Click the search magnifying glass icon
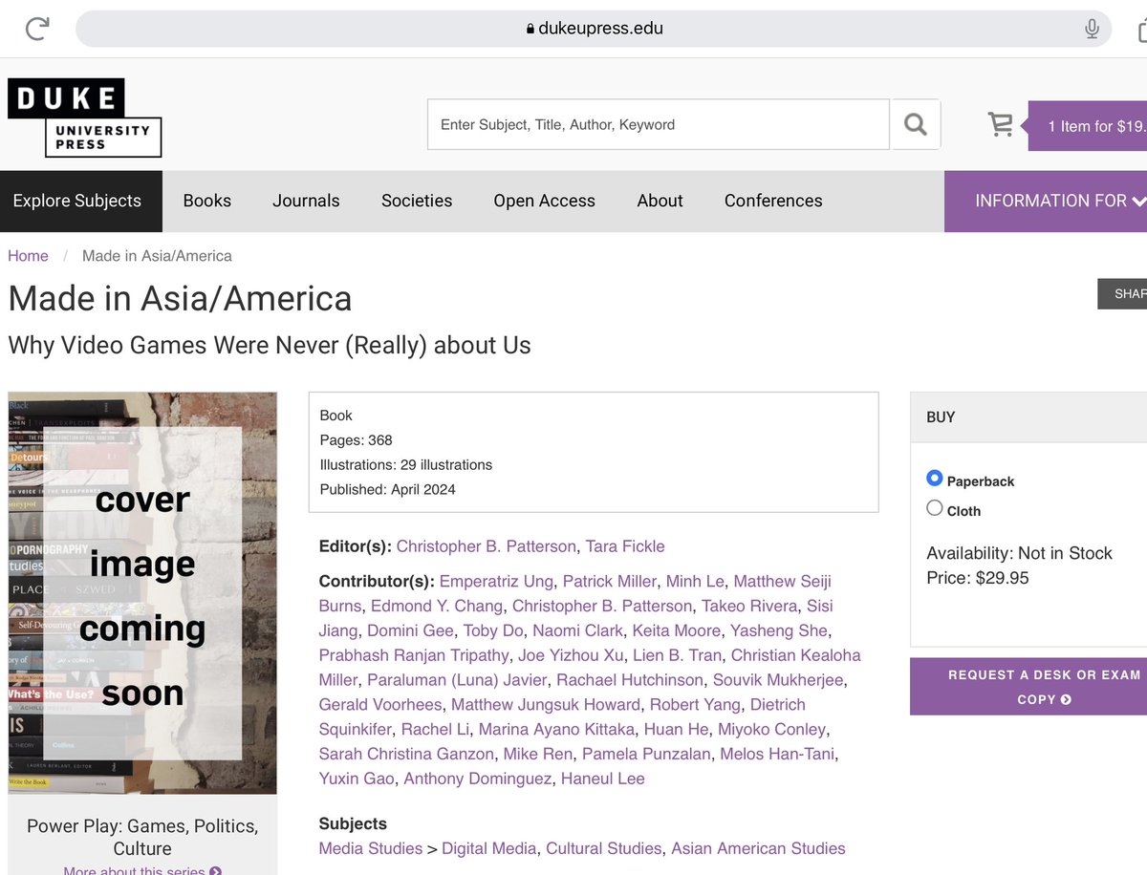This screenshot has height=875, width=1147. [915, 124]
